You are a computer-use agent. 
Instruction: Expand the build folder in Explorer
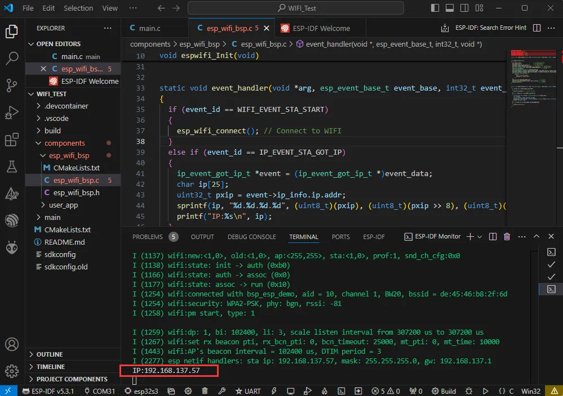tap(52, 130)
